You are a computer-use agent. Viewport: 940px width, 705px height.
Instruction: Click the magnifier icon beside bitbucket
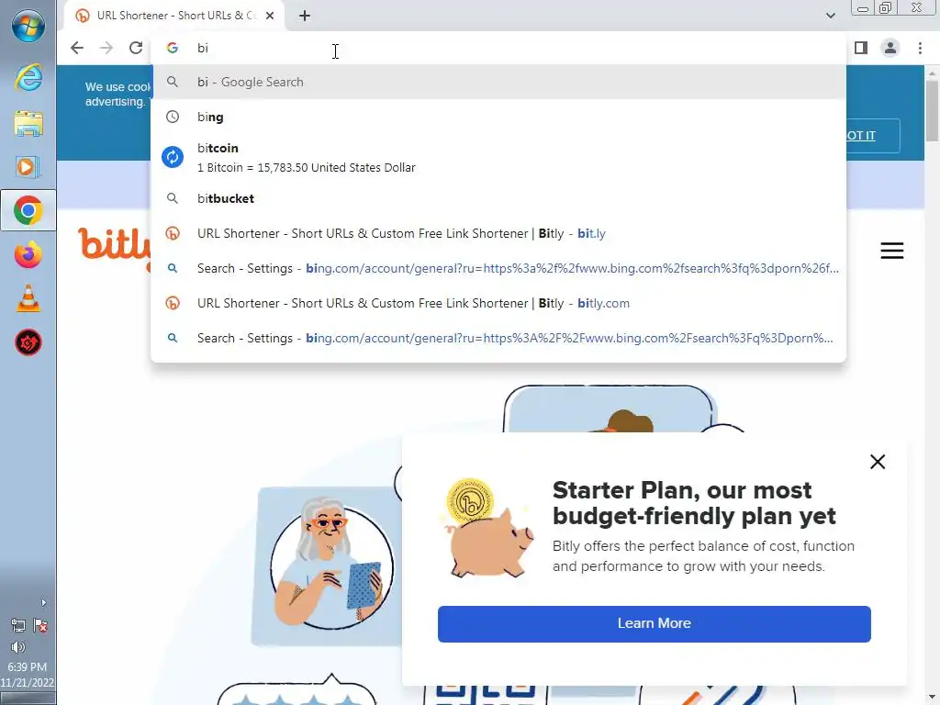[x=173, y=198]
